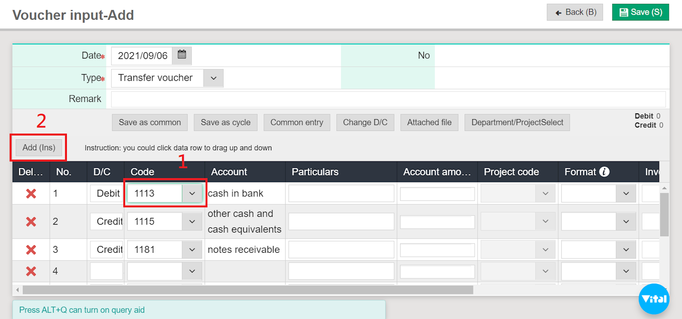Image resolution: width=682 pixels, height=319 pixels.
Task: Delete row 2 with red X
Action: click(x=31, y=222)
